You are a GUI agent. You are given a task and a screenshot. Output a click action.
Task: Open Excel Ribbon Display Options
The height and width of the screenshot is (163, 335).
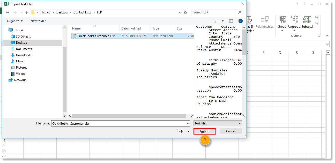[304, 4]
